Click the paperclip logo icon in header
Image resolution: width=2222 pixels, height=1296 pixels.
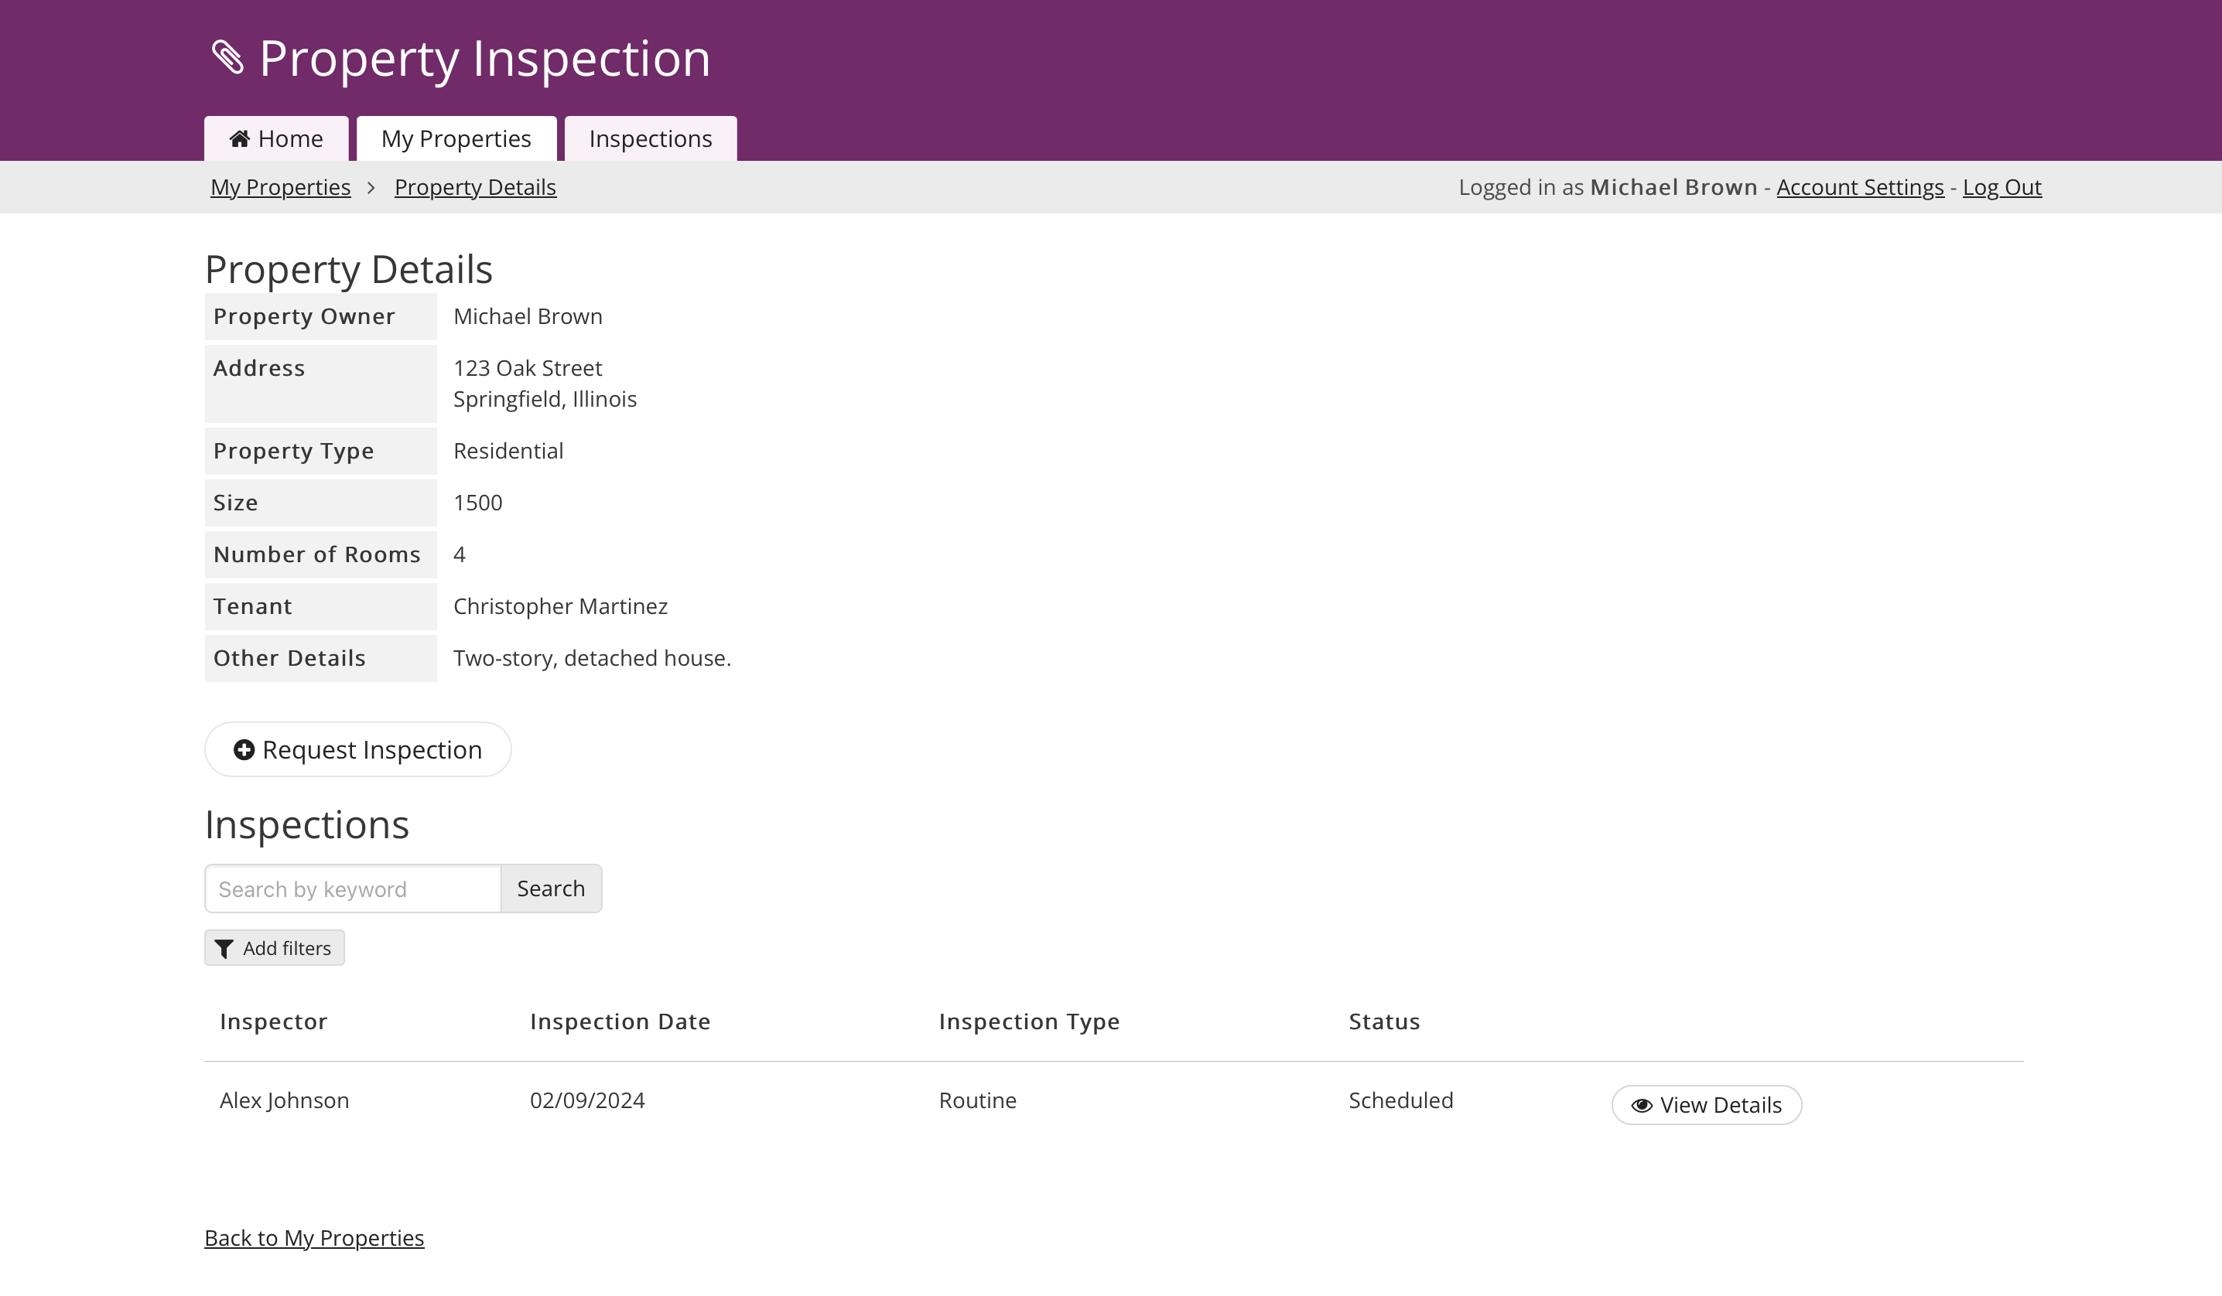pos(227,57)
